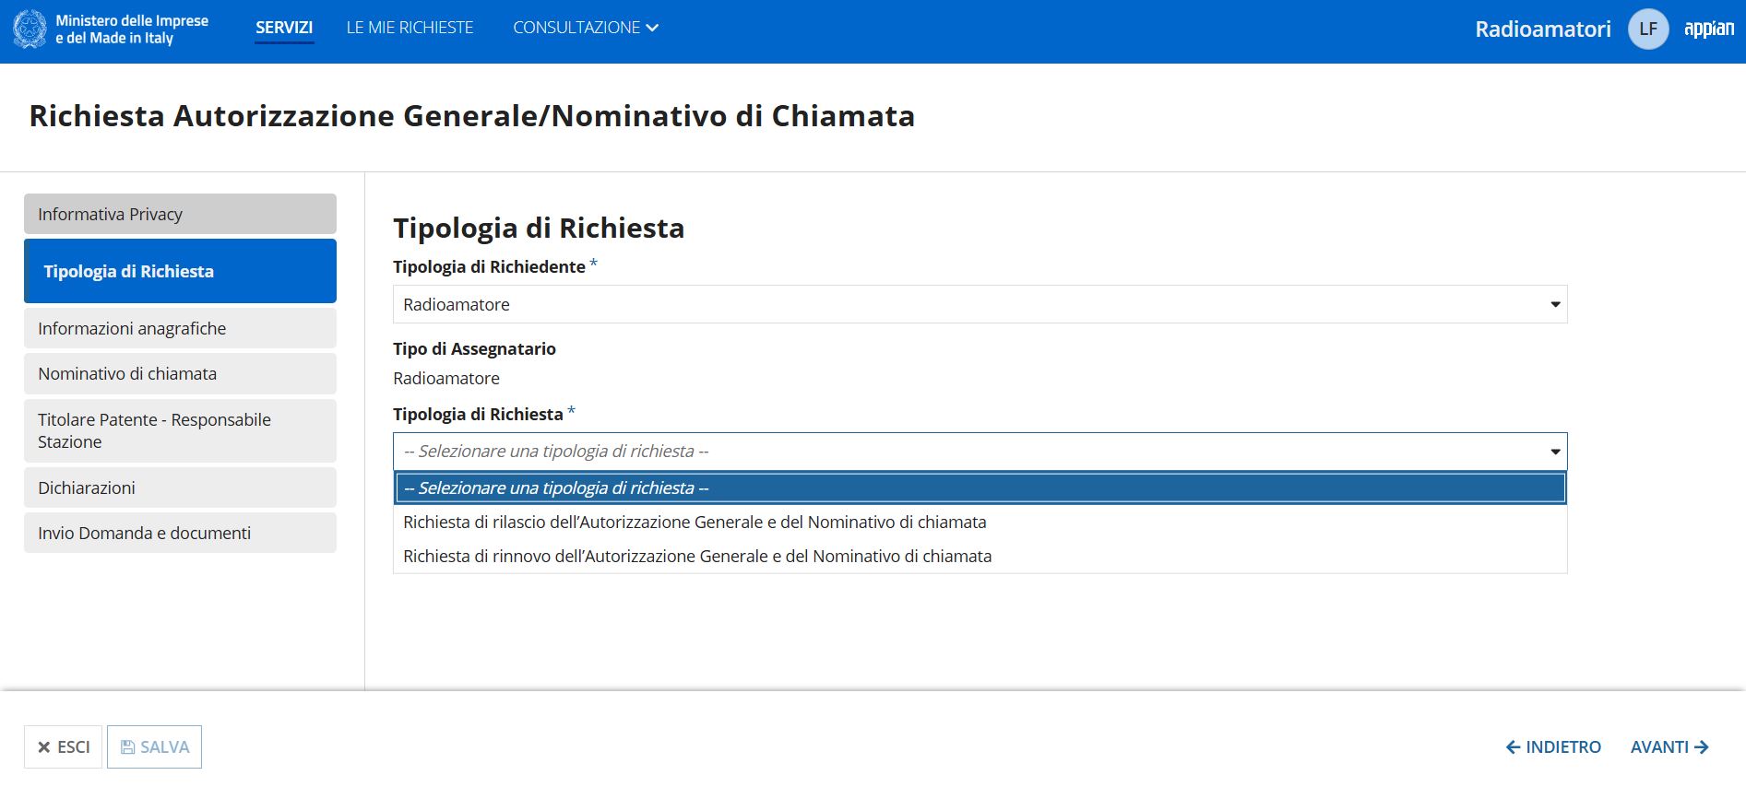Image resolution: width=1746 pixels, height=787 pixels.
Task: Open Invio Domanda e documenti step
Action: tap(180, 533)
